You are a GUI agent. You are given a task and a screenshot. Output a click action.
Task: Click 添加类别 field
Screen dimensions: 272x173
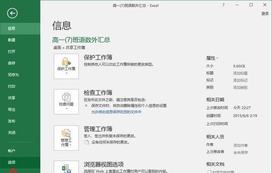[x=240, y=87]
